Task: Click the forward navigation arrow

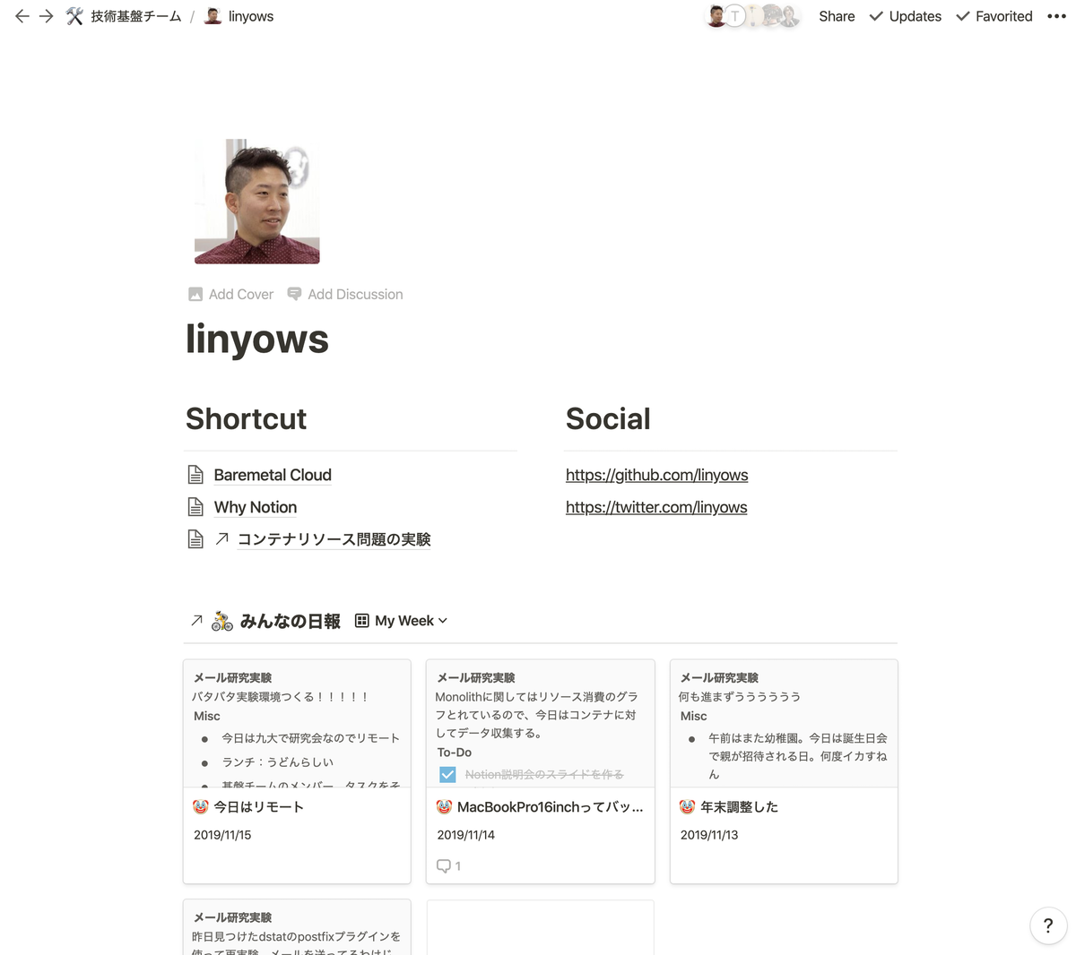Action: tap(47, 16)
